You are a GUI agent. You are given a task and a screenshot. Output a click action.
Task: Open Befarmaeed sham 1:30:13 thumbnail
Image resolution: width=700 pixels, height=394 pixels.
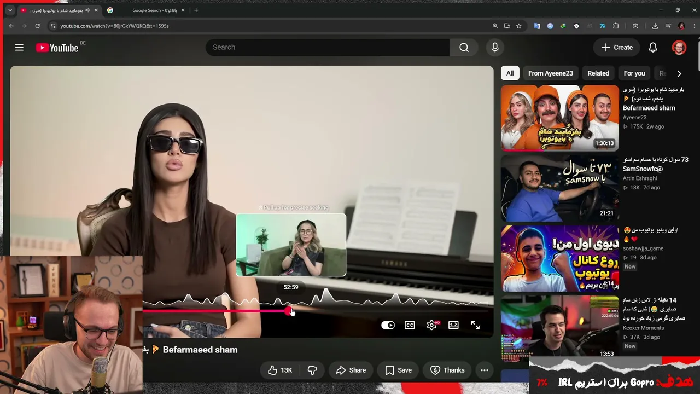click(x=560, y=118)
